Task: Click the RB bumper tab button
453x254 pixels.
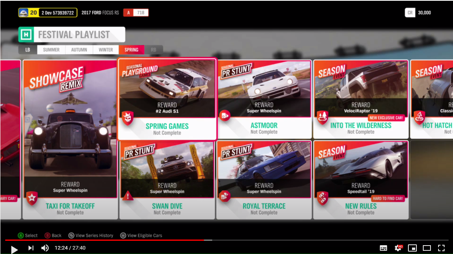Action: 154,50
